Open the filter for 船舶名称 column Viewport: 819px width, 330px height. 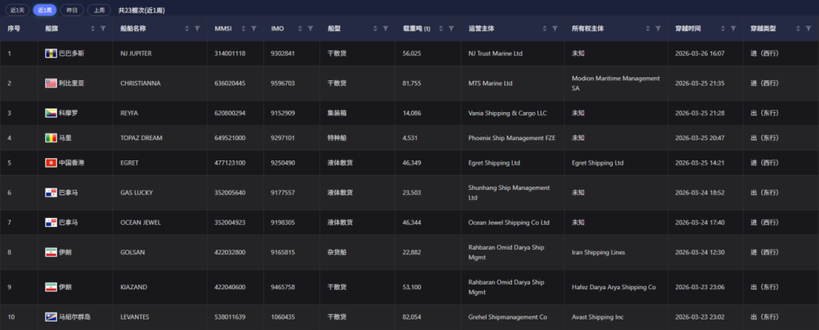coord(197,28)
